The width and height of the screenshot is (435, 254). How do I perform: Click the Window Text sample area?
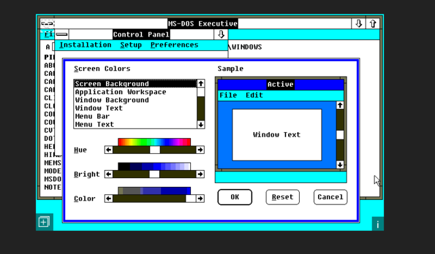click(x=277, y=135)
